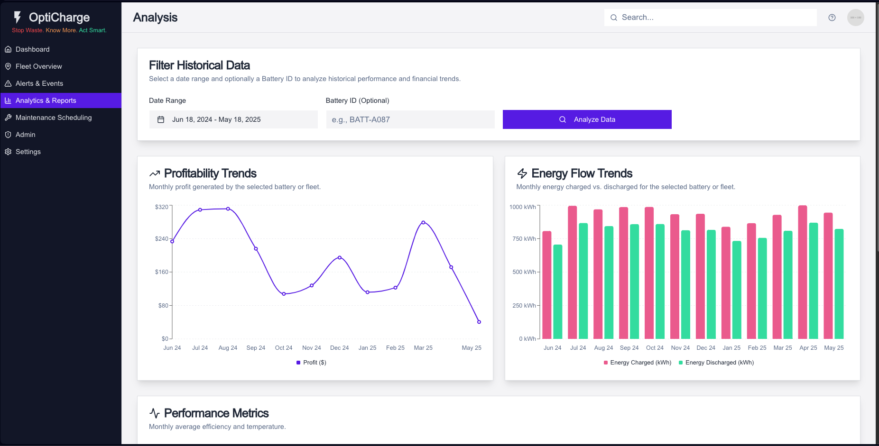Click the Fleet Overview location pin icon

pos(8,66)
